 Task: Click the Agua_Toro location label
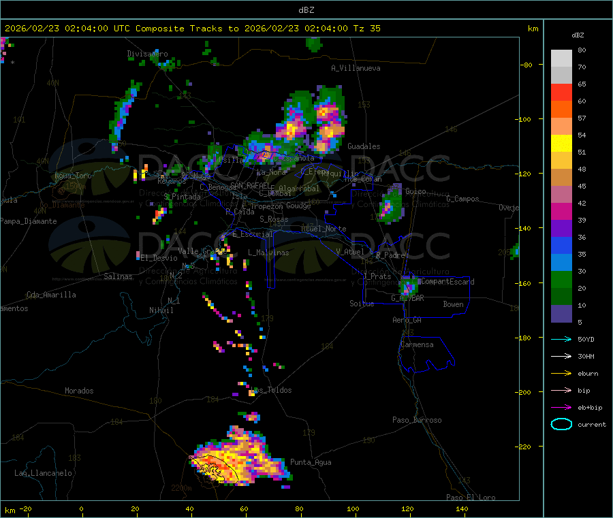coord(73,176)
